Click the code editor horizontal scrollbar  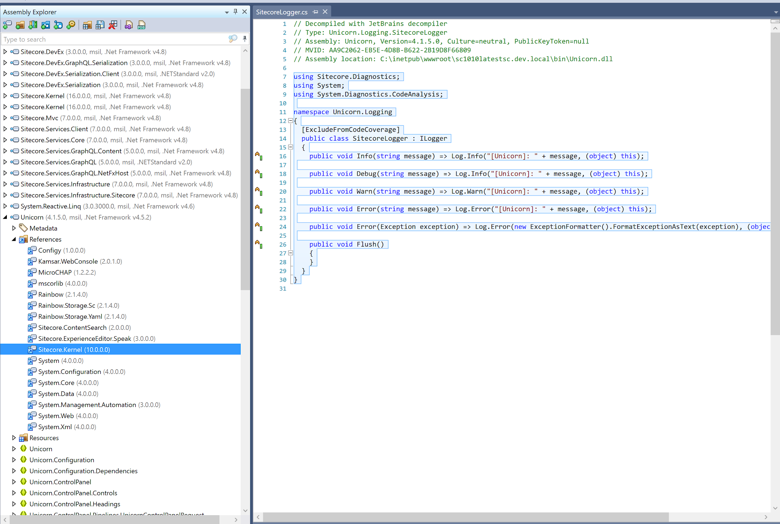pyautogui.click(x=466, y=517)
